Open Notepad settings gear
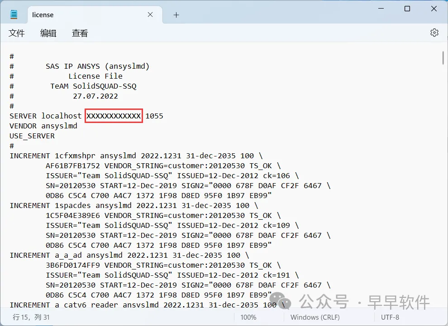Image resolution: width=448 pixels, height=326 pixels. pos(434,33)
